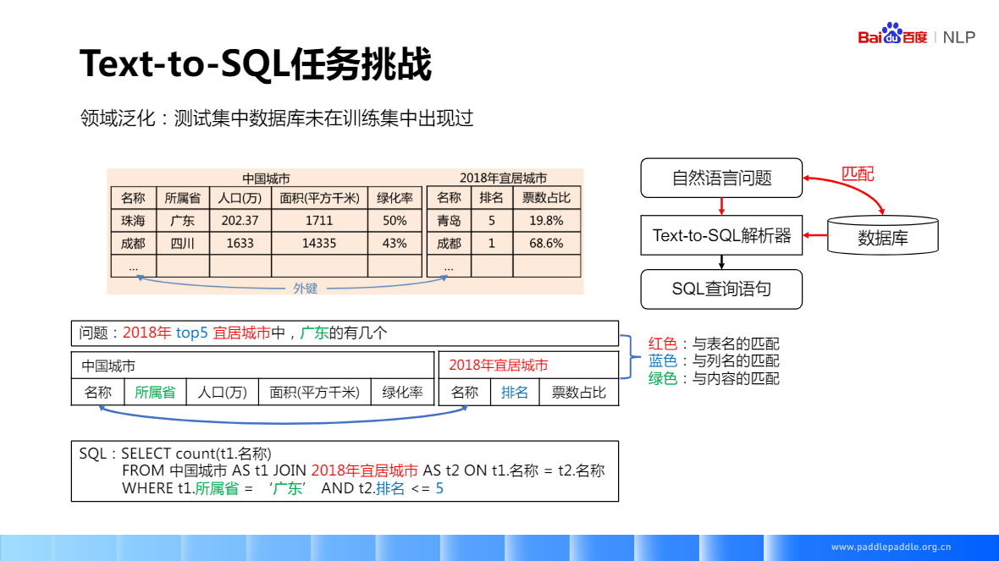Screen dimensions: 999x561
Task: Click the 外键 foreign key label
Action: [x=305, y=289]
